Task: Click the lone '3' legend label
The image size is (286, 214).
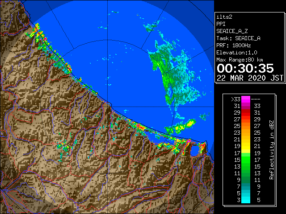Action: pos(239,200)
